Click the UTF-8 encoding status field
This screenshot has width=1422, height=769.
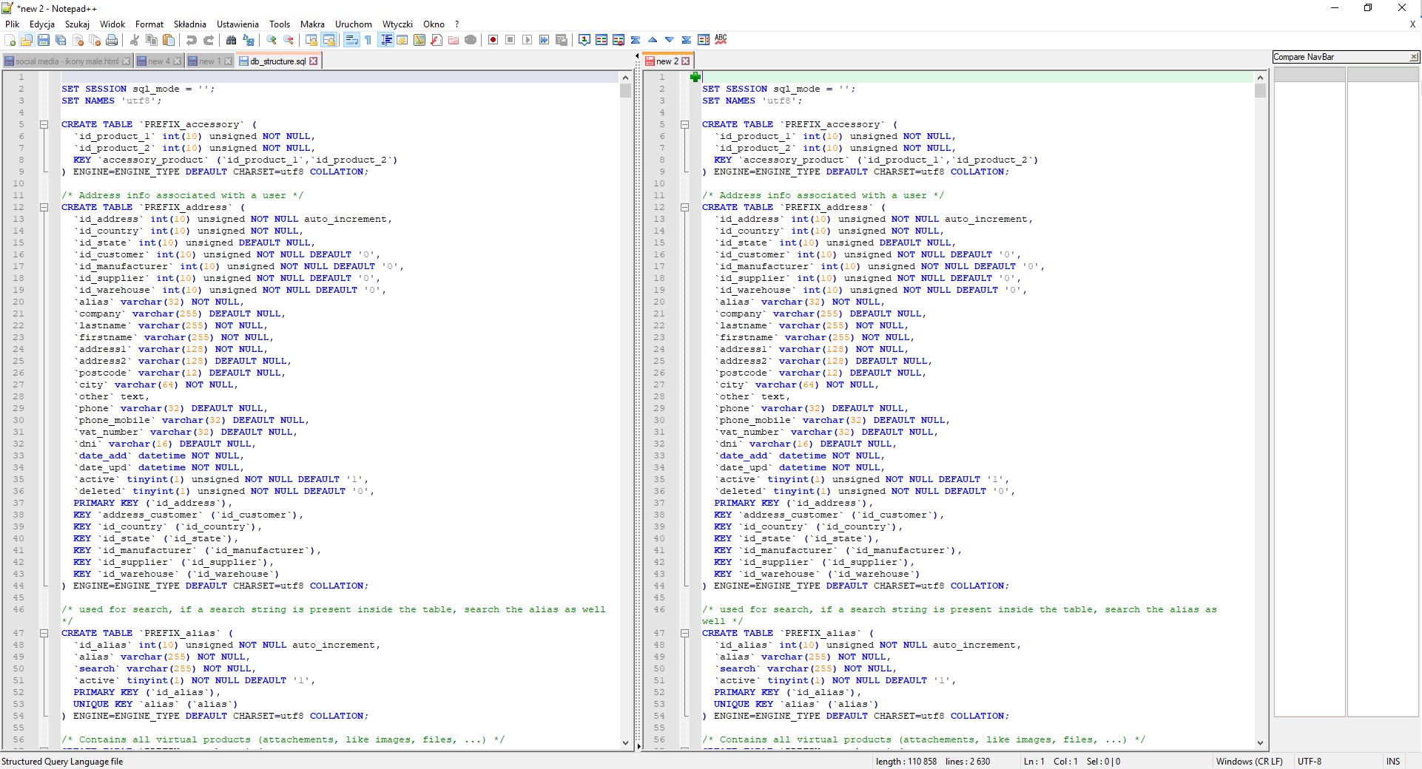pyautogui.click(x=1310, y=762)
